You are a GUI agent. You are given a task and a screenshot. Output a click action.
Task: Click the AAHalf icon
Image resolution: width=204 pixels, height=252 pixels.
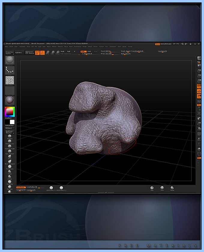click(199, 81)
